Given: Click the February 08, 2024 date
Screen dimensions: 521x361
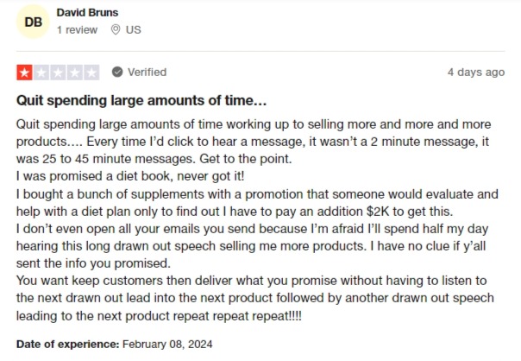Looking at the screenshot, I should coord(167,344).
